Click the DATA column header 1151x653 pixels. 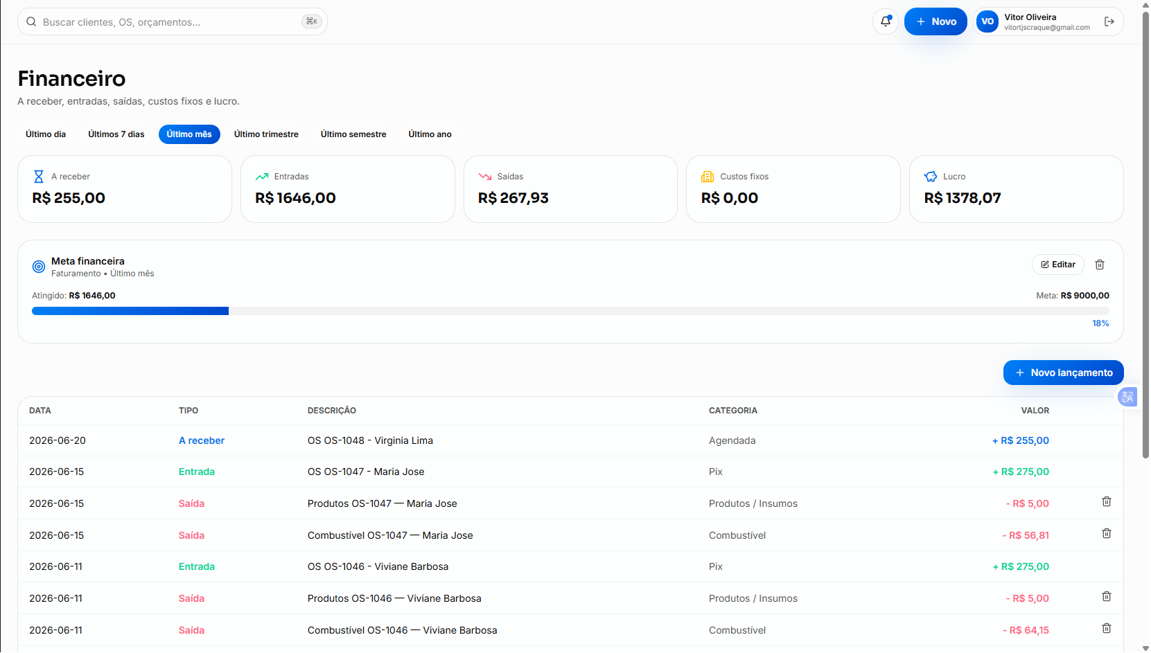pyautogui.click(x=40, y=411)
